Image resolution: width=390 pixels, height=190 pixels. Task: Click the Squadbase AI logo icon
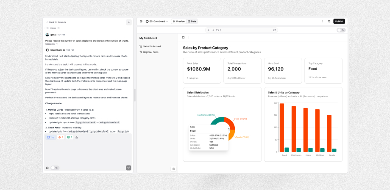47,50
